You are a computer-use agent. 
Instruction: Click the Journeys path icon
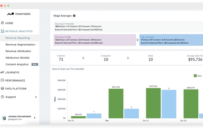coord(2,72)
